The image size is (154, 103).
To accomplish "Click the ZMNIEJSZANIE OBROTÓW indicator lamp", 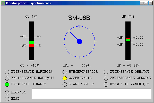I will [106, 78].
